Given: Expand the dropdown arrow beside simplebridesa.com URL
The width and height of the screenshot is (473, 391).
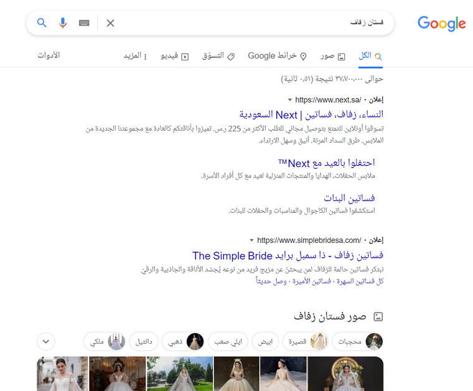Looking at the screenshot, I should click(251, 240).
